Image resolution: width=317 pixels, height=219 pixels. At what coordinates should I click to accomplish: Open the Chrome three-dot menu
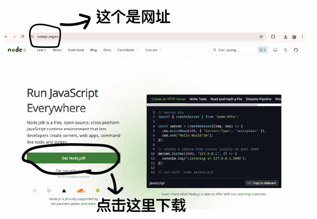click(x=302, y=37)
